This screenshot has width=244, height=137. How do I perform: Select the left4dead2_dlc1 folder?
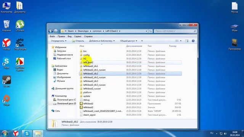coord(90,66)
